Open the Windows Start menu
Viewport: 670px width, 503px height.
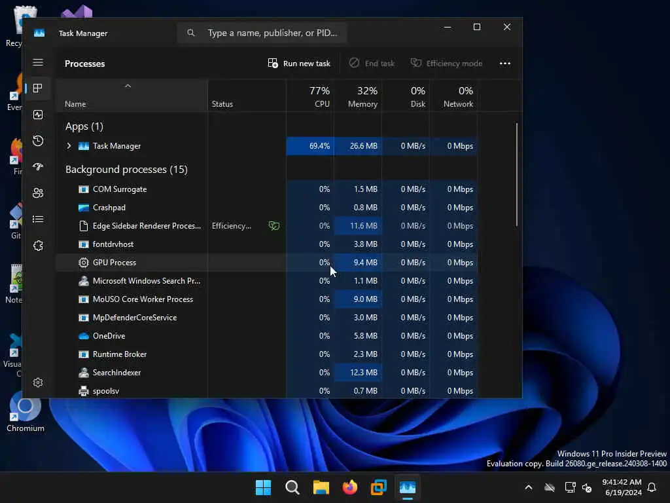point(263,487)
